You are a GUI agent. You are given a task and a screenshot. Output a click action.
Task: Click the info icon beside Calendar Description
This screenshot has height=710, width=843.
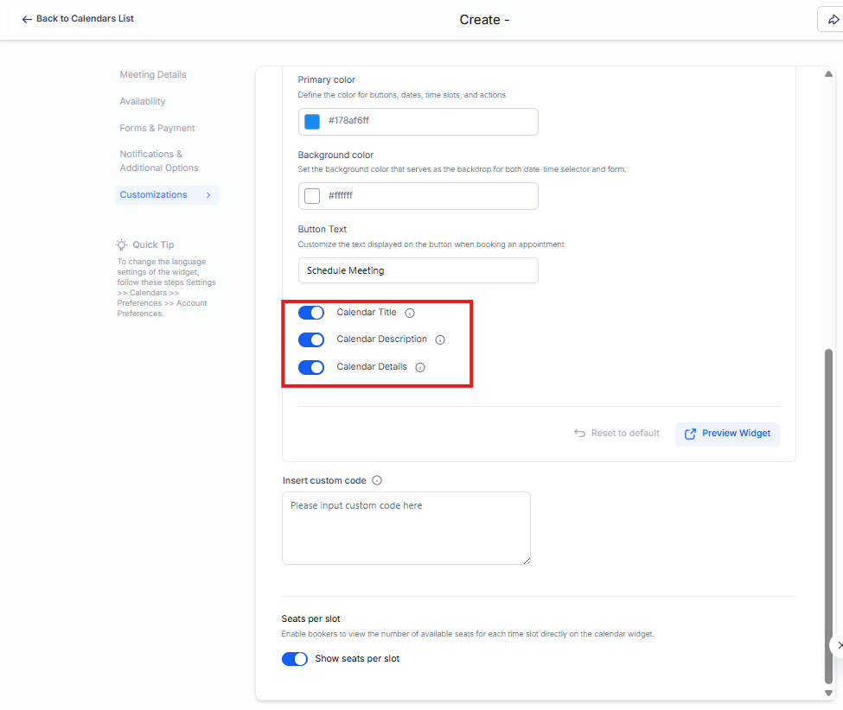[x=440, y=340]
